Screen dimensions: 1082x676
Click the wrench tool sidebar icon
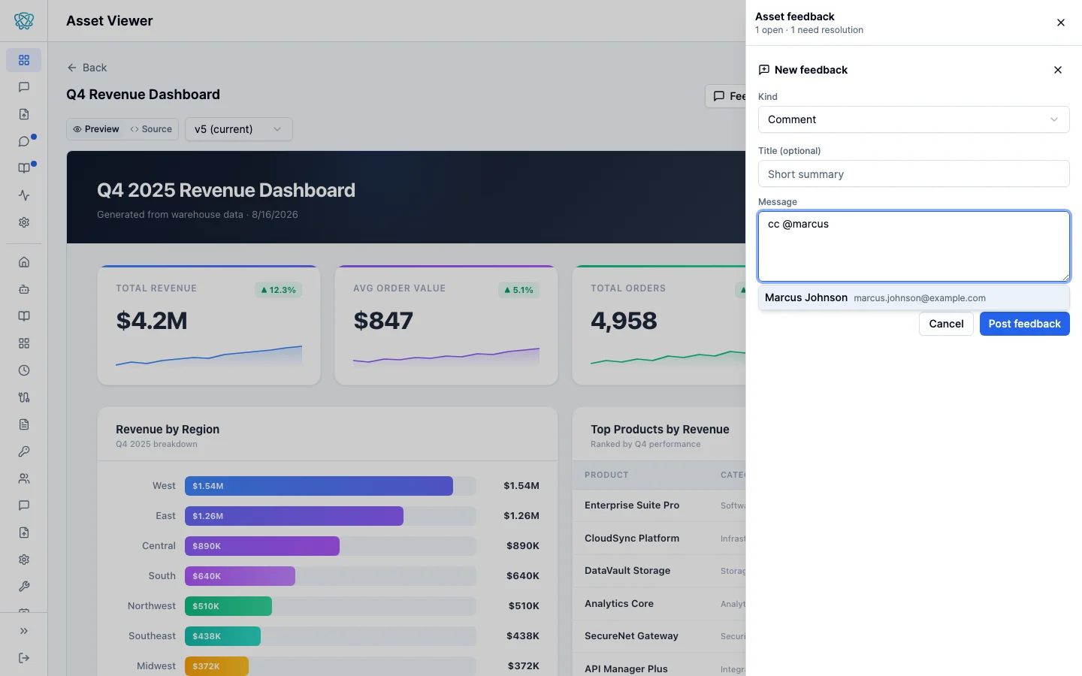24,587
